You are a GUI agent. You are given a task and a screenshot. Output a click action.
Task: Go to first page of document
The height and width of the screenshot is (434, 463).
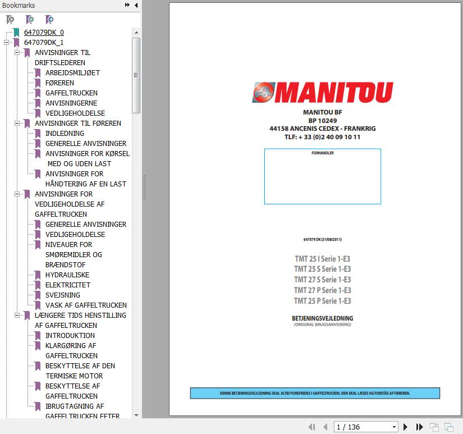pyautogui.click(x=311, y=427)
